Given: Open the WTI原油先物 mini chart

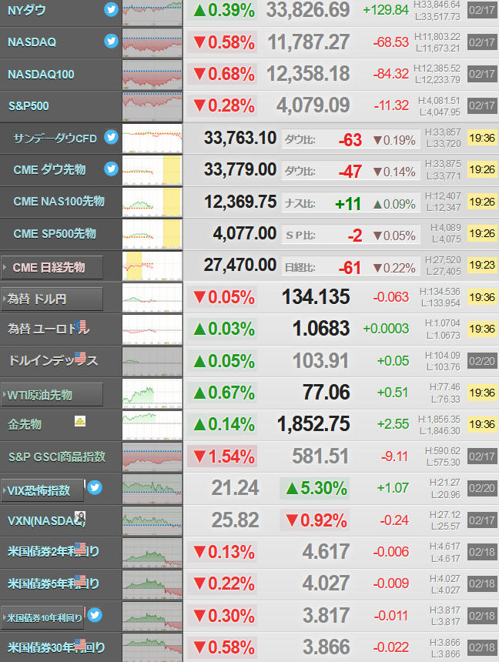Looking at the screenshot, I should tap(152, 393).
